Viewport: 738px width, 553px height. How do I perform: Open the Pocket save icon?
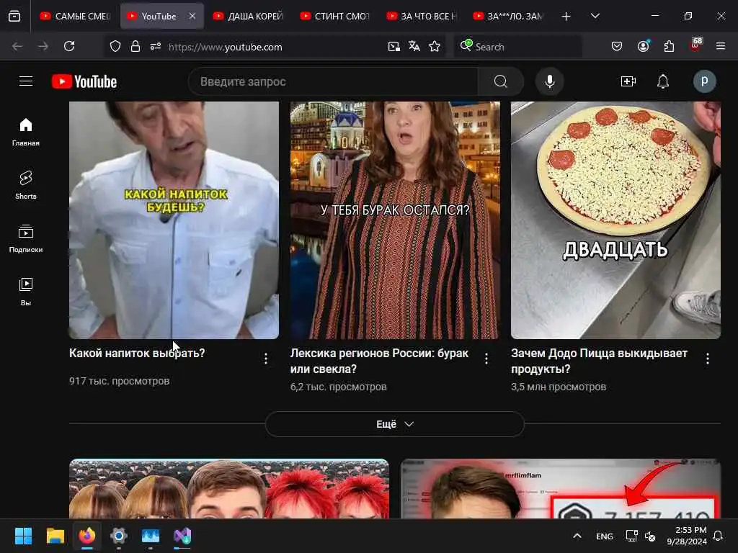click(617, 46)
